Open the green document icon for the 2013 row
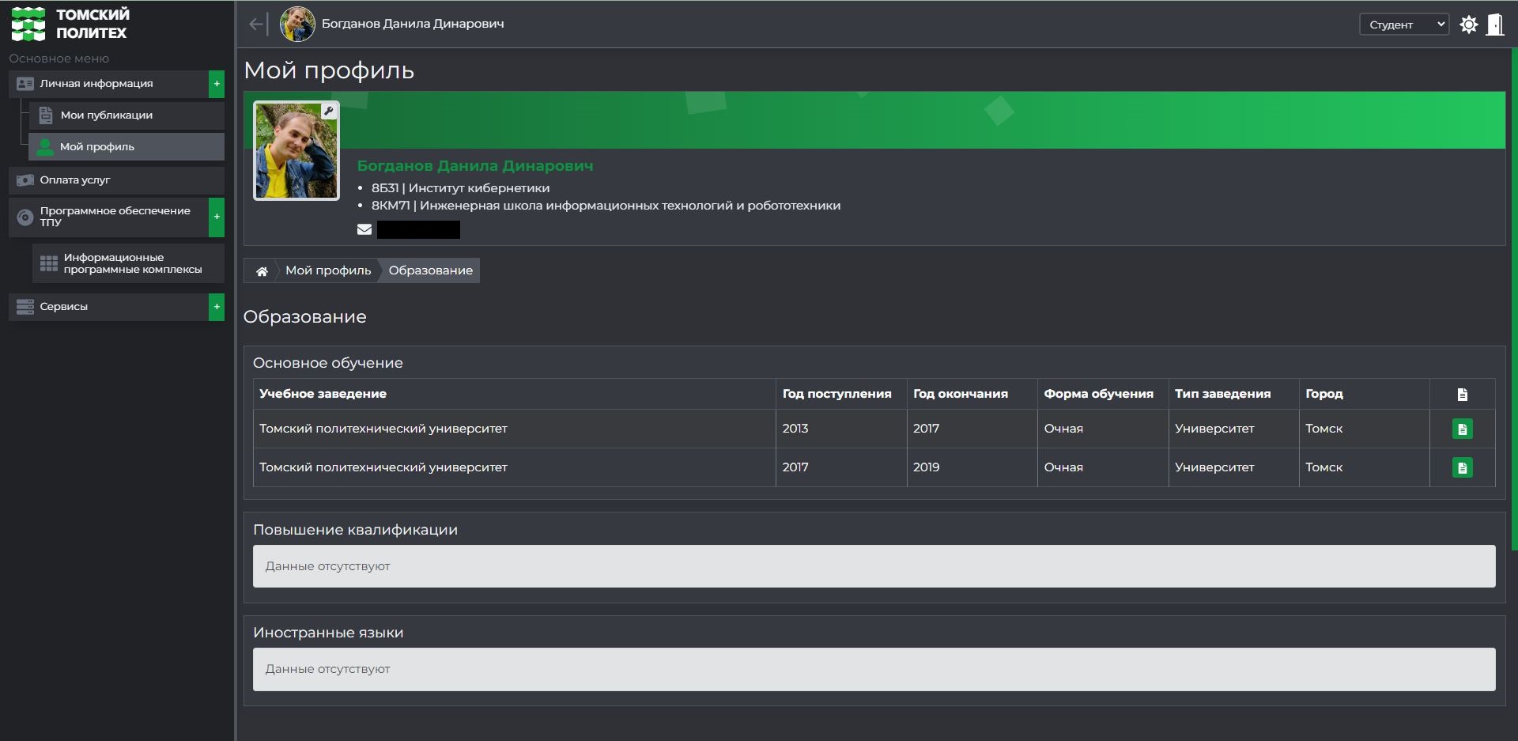The height and width of the screenshot is (741, 1518). pyautogui.click(x=1462, y=429)
